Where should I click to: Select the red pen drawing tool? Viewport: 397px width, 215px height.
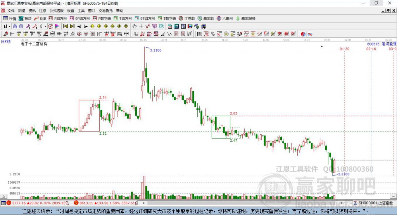pos(5,34)
